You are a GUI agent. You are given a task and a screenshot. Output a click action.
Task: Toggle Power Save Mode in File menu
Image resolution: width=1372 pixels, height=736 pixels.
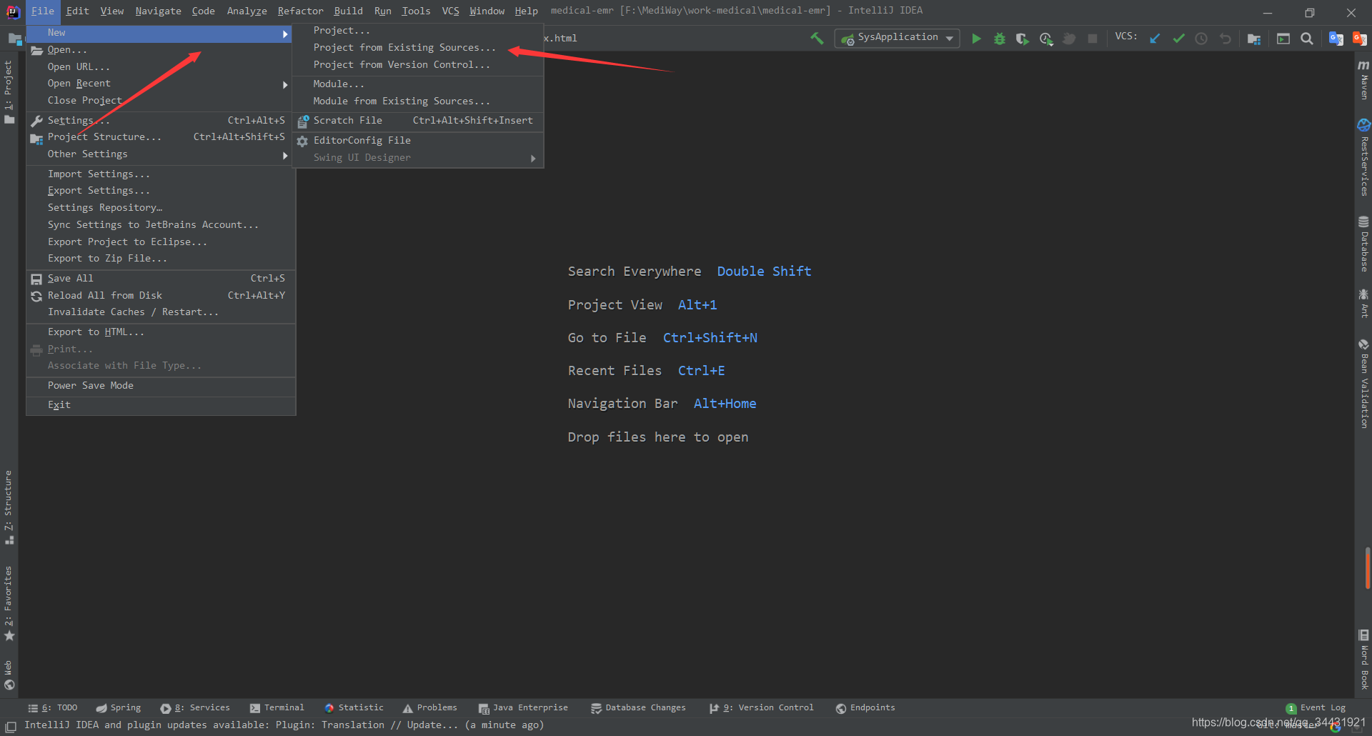coord(161,386)
